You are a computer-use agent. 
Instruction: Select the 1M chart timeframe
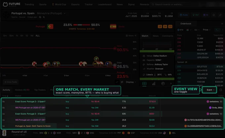tap(32, 36)
